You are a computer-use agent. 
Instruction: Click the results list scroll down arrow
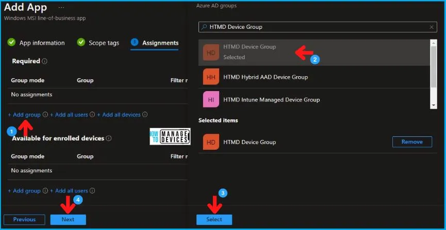pos(434,105)
